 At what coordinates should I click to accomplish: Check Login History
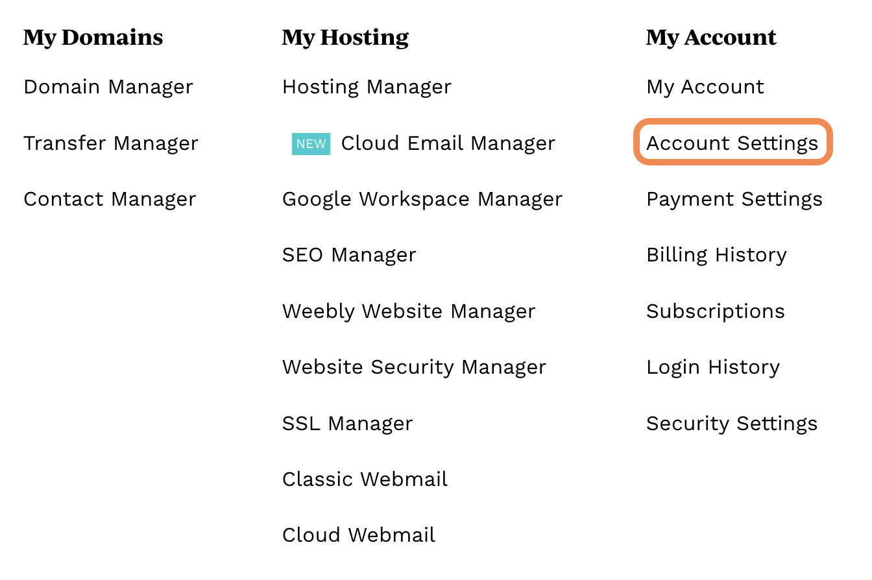click(713, 367)
